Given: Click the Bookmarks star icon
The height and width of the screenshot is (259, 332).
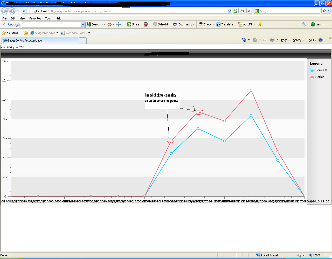Looking at the screenshot, I should pyautogui.click(x=175, y=24).
